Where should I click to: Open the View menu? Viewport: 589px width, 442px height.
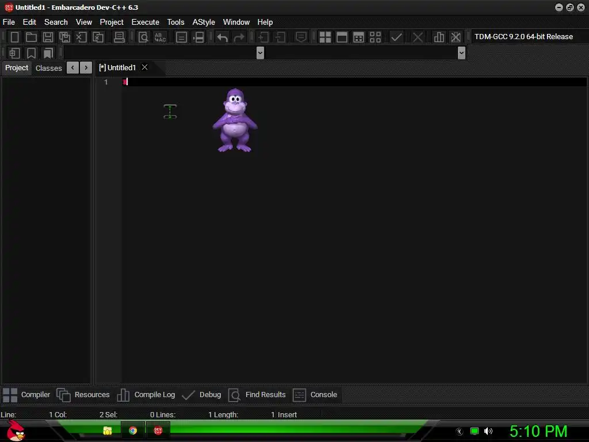[x=84, y=22]
